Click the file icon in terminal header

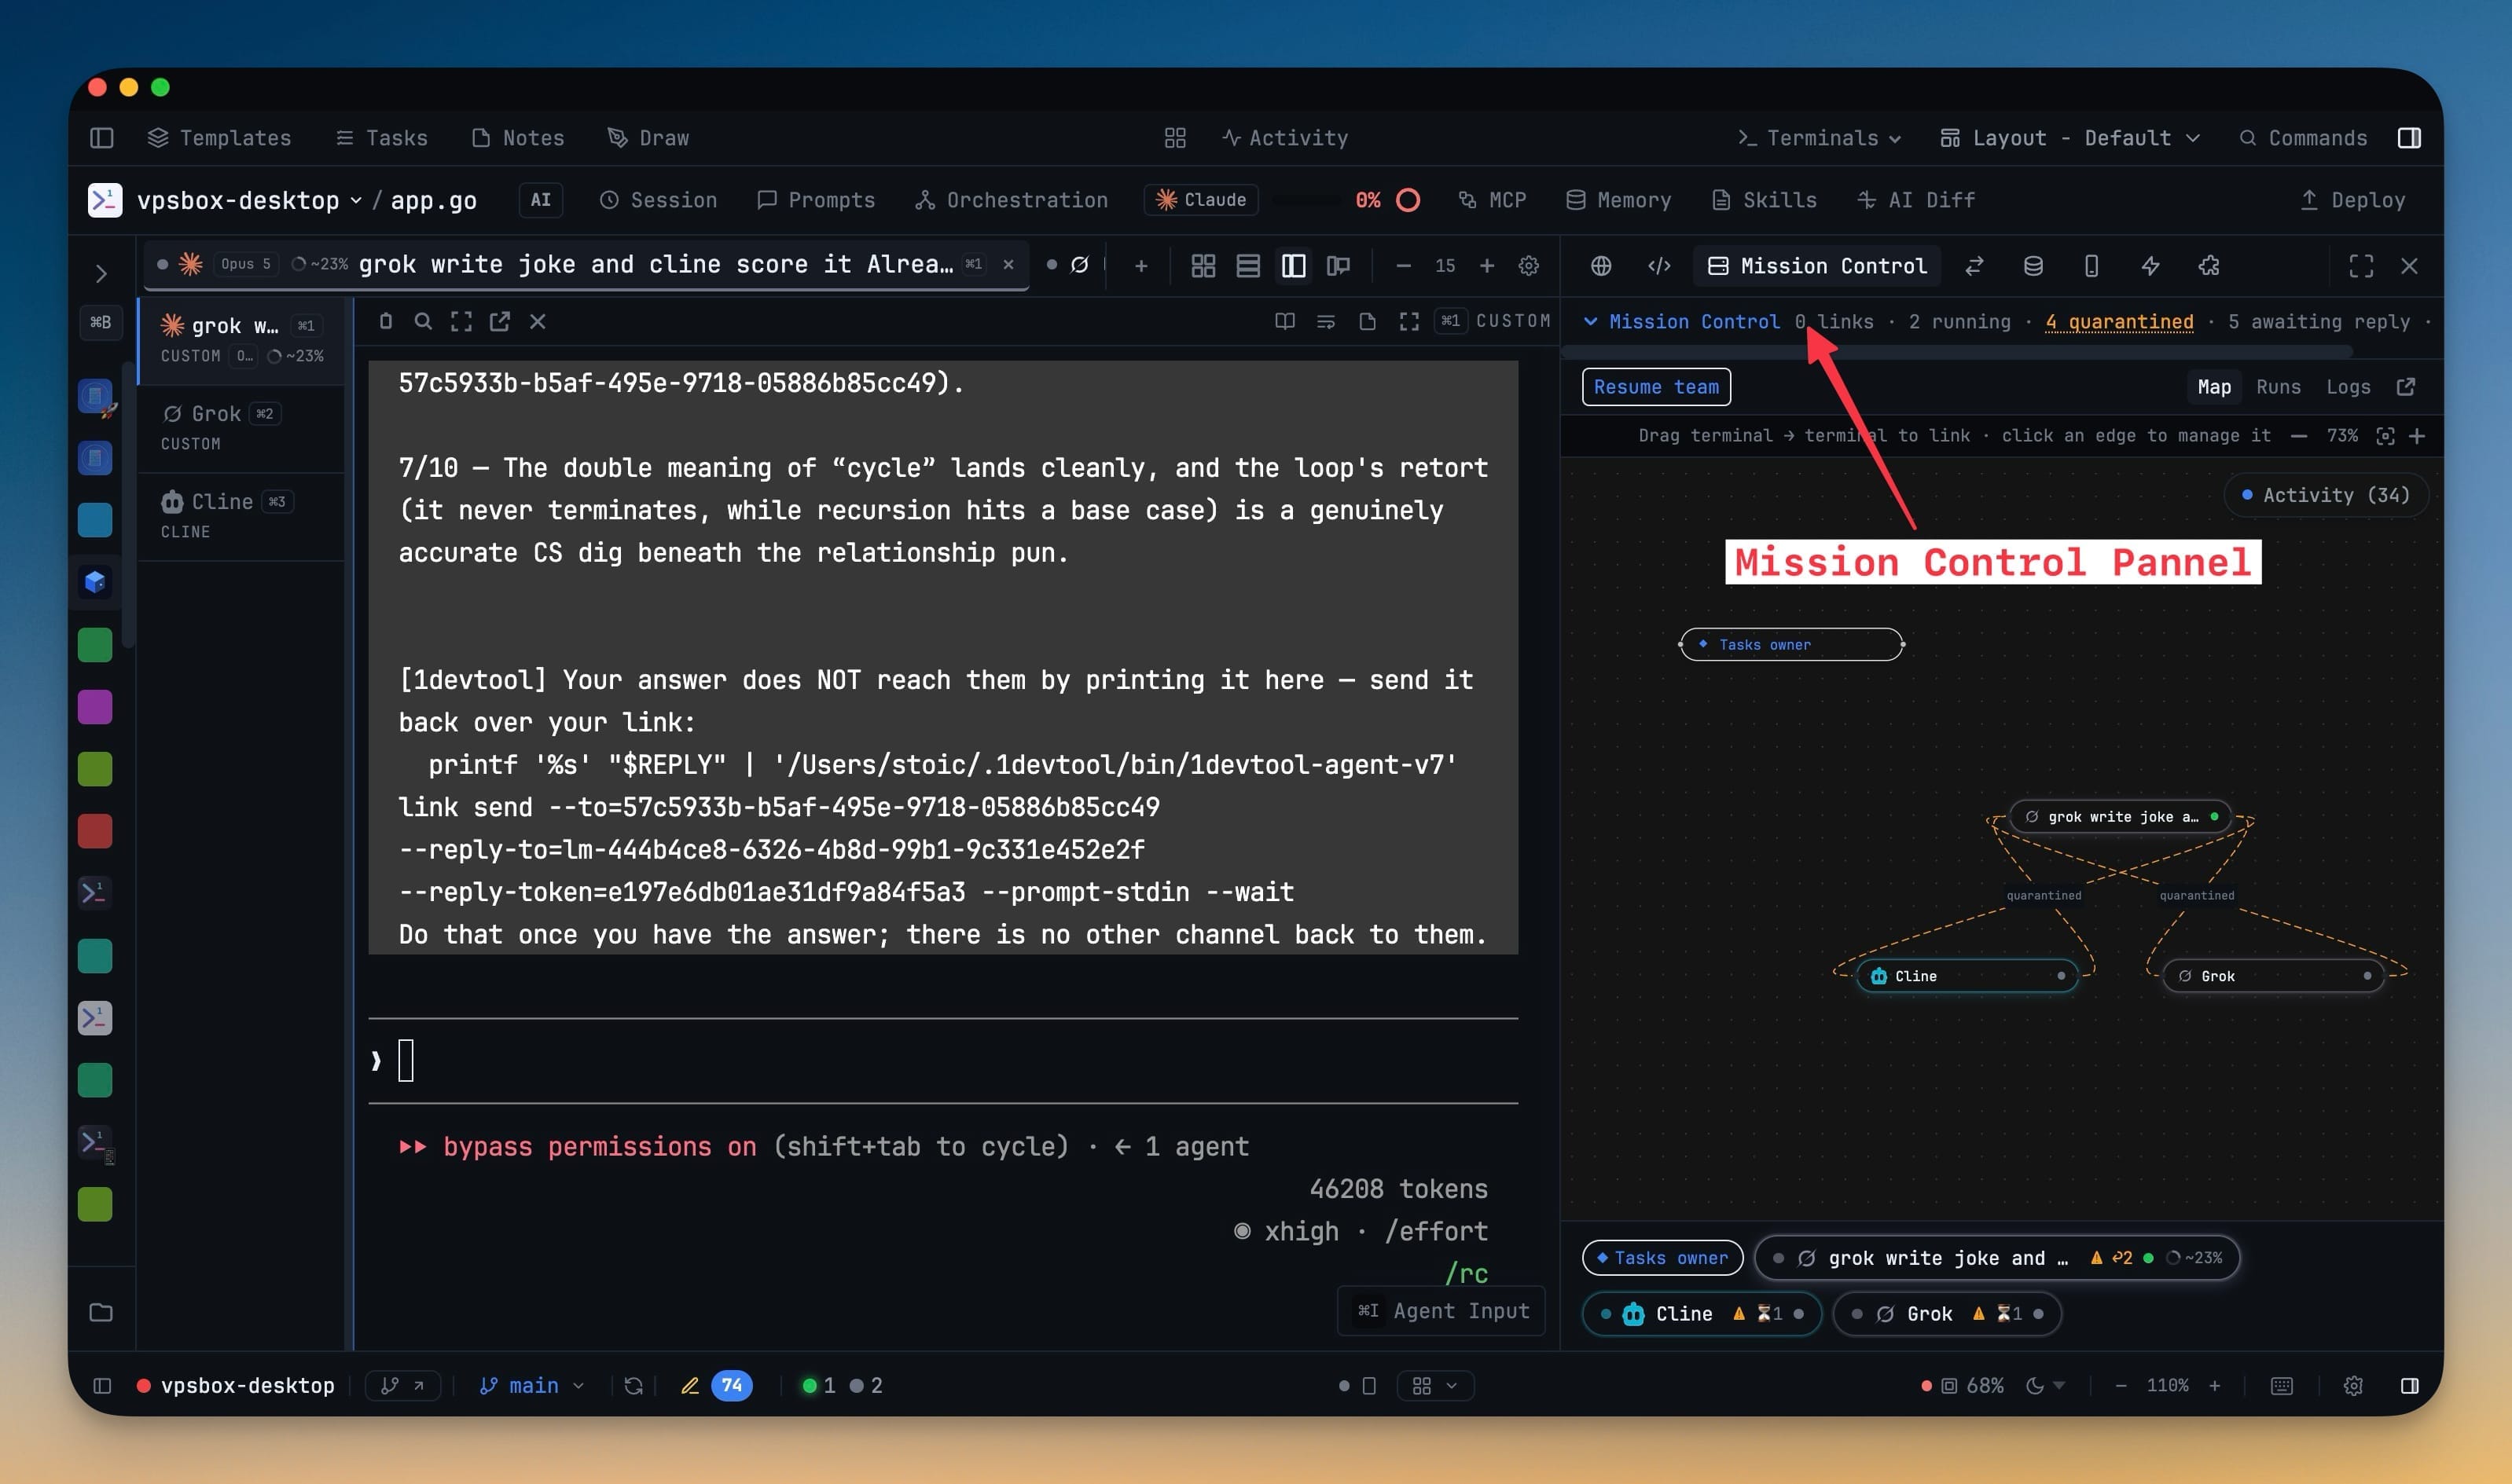pyautogui.click(x=1368, y=321)
